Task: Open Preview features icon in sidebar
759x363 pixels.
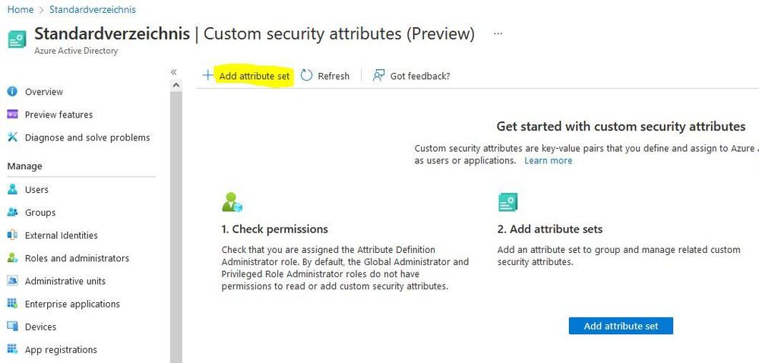Action: pos(12,114)
